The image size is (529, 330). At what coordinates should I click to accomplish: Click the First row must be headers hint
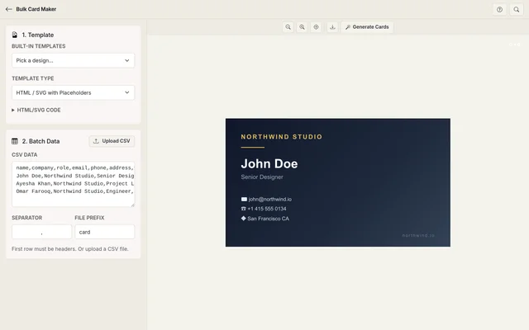69,249
